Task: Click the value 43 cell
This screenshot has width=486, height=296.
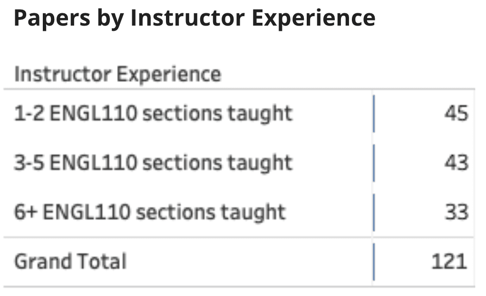Action: (x=456, y=163)
